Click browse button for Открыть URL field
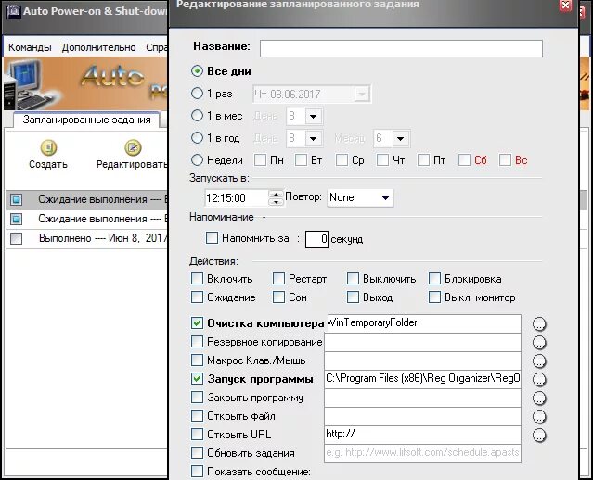Screen dimensions: 593x480 coord(539,436)
